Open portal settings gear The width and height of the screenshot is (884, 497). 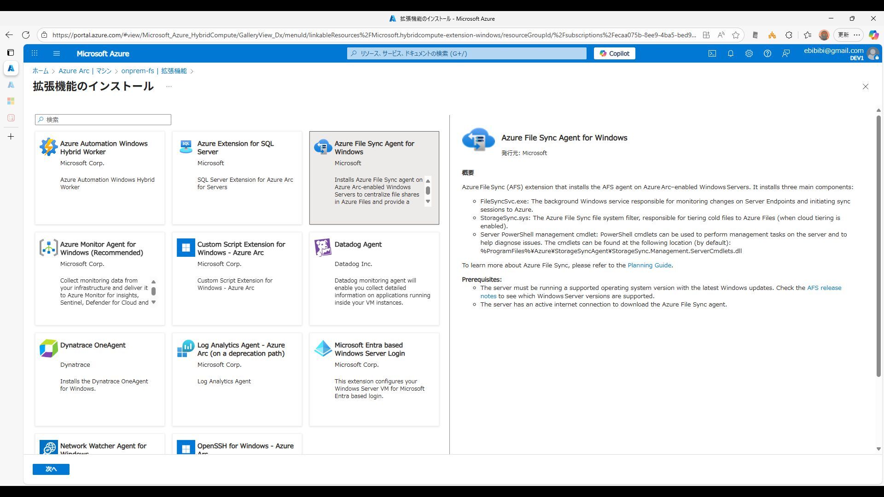point(749,53)
